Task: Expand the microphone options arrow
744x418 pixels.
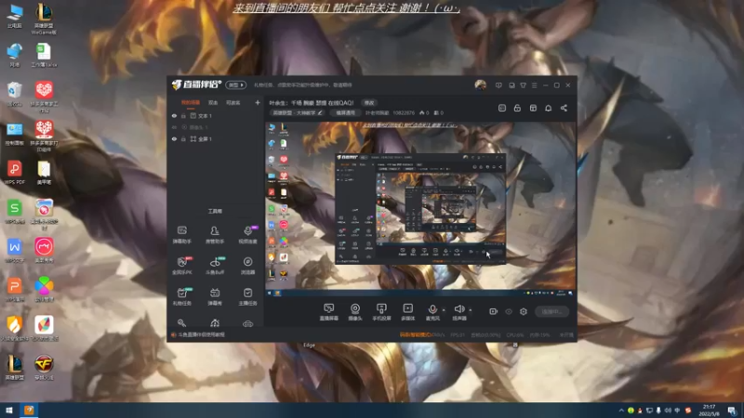Action: (444, 310)
